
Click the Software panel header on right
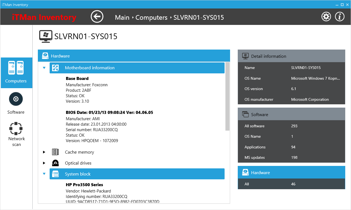(291, 114)
